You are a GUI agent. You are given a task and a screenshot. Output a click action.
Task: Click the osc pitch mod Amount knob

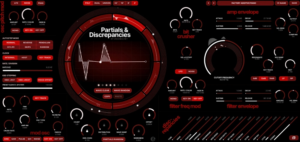coord(14,16)
